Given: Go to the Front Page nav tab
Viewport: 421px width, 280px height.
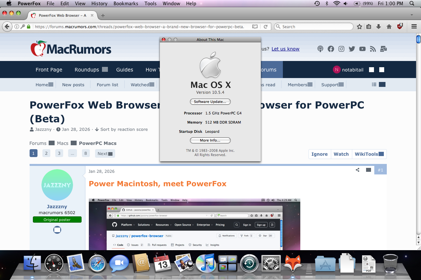Looking at the screenshot, I should (x=49, y=70).
